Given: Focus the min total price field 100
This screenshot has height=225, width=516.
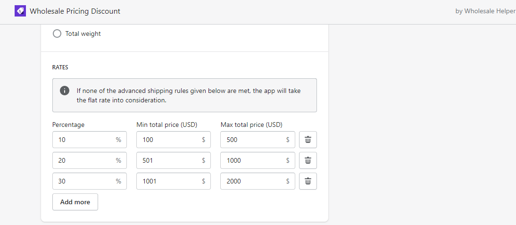Looking at the screenshot, I should pos(174,140).
